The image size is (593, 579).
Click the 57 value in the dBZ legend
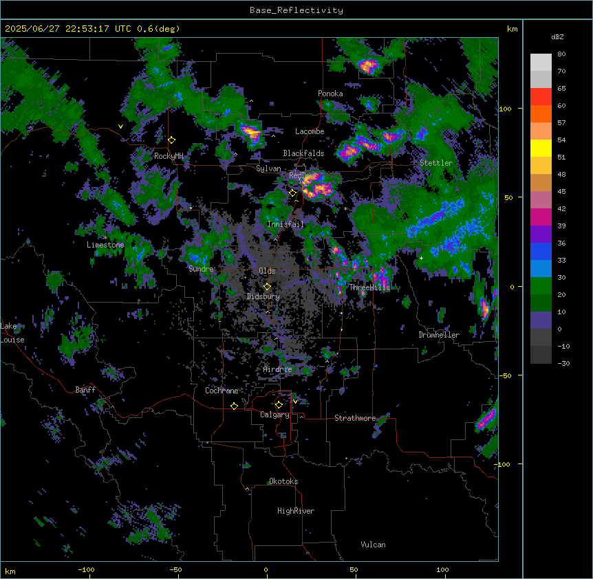[x=561, y=123]
